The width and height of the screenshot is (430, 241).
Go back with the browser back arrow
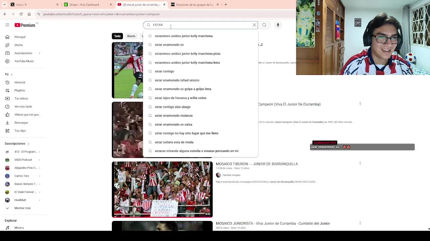point(5,14)
